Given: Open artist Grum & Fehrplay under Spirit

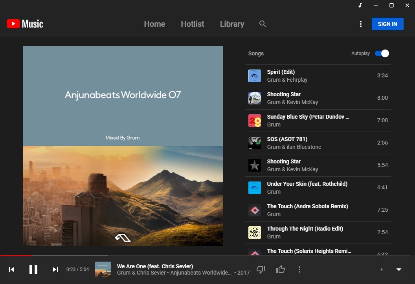Looking at the screenshot, I should pos(287,80).
